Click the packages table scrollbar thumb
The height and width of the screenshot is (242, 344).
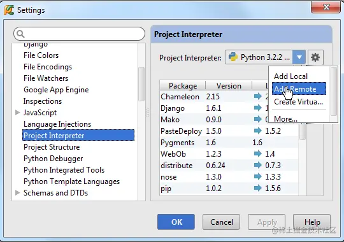point(303,131)
